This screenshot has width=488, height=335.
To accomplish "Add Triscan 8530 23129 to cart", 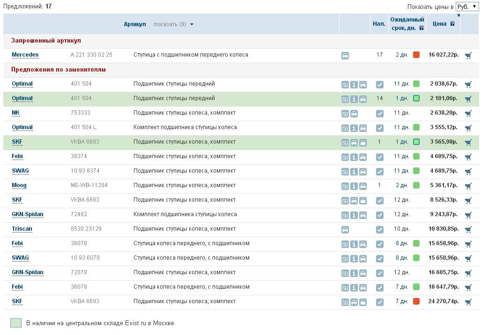I will click(468, 230).
